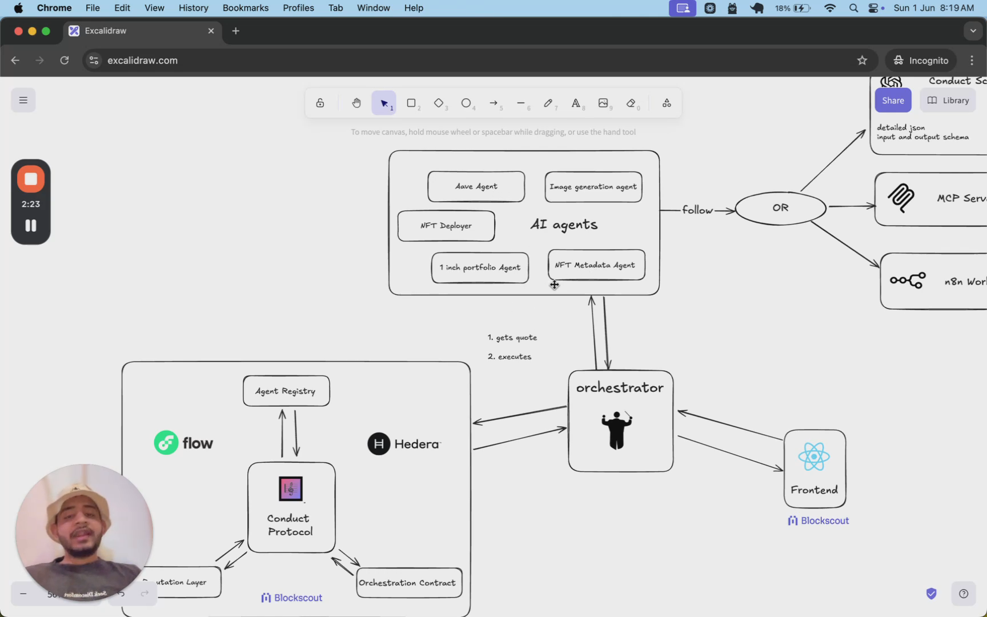This screenshot has width=987, height=617.
Task: Open Spotlight search in menu bar
Action: pyautogui.click(x=853, y=8)
